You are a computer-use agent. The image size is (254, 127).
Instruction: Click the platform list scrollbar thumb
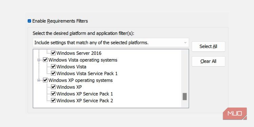(x=185, y=97)
